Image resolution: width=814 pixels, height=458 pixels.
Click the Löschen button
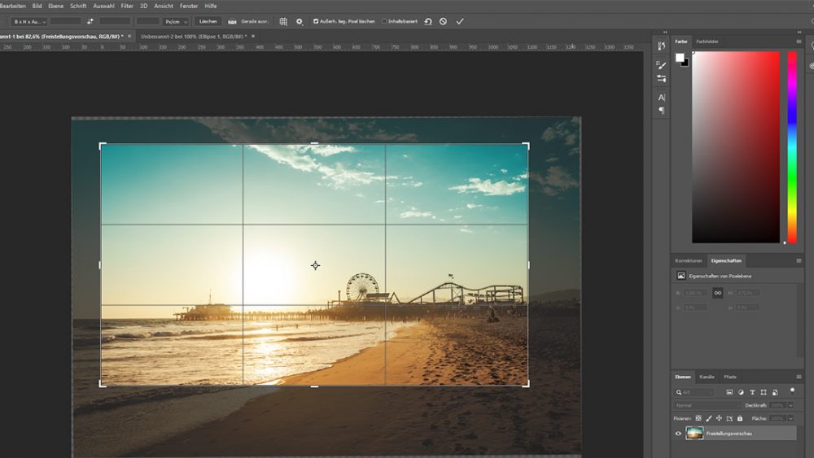click(x=208, y=21)
